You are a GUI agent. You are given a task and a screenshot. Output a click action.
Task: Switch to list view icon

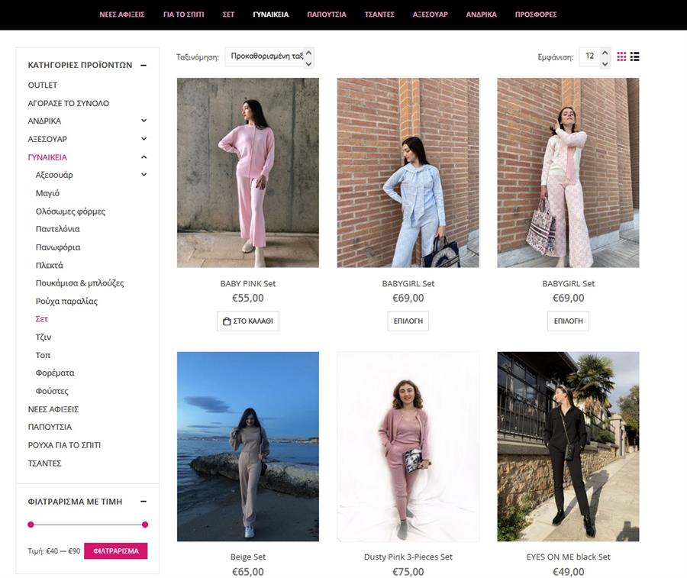[x=634, y=57]
